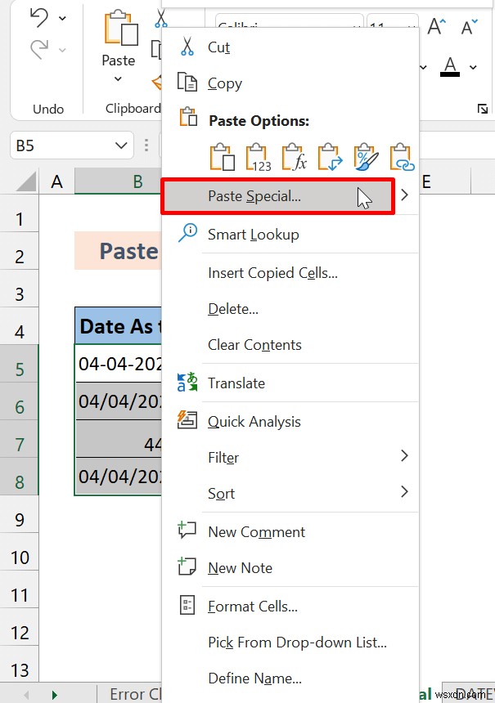Choose New Note from the menu
The image size is (495, 703).
point(290,568)
